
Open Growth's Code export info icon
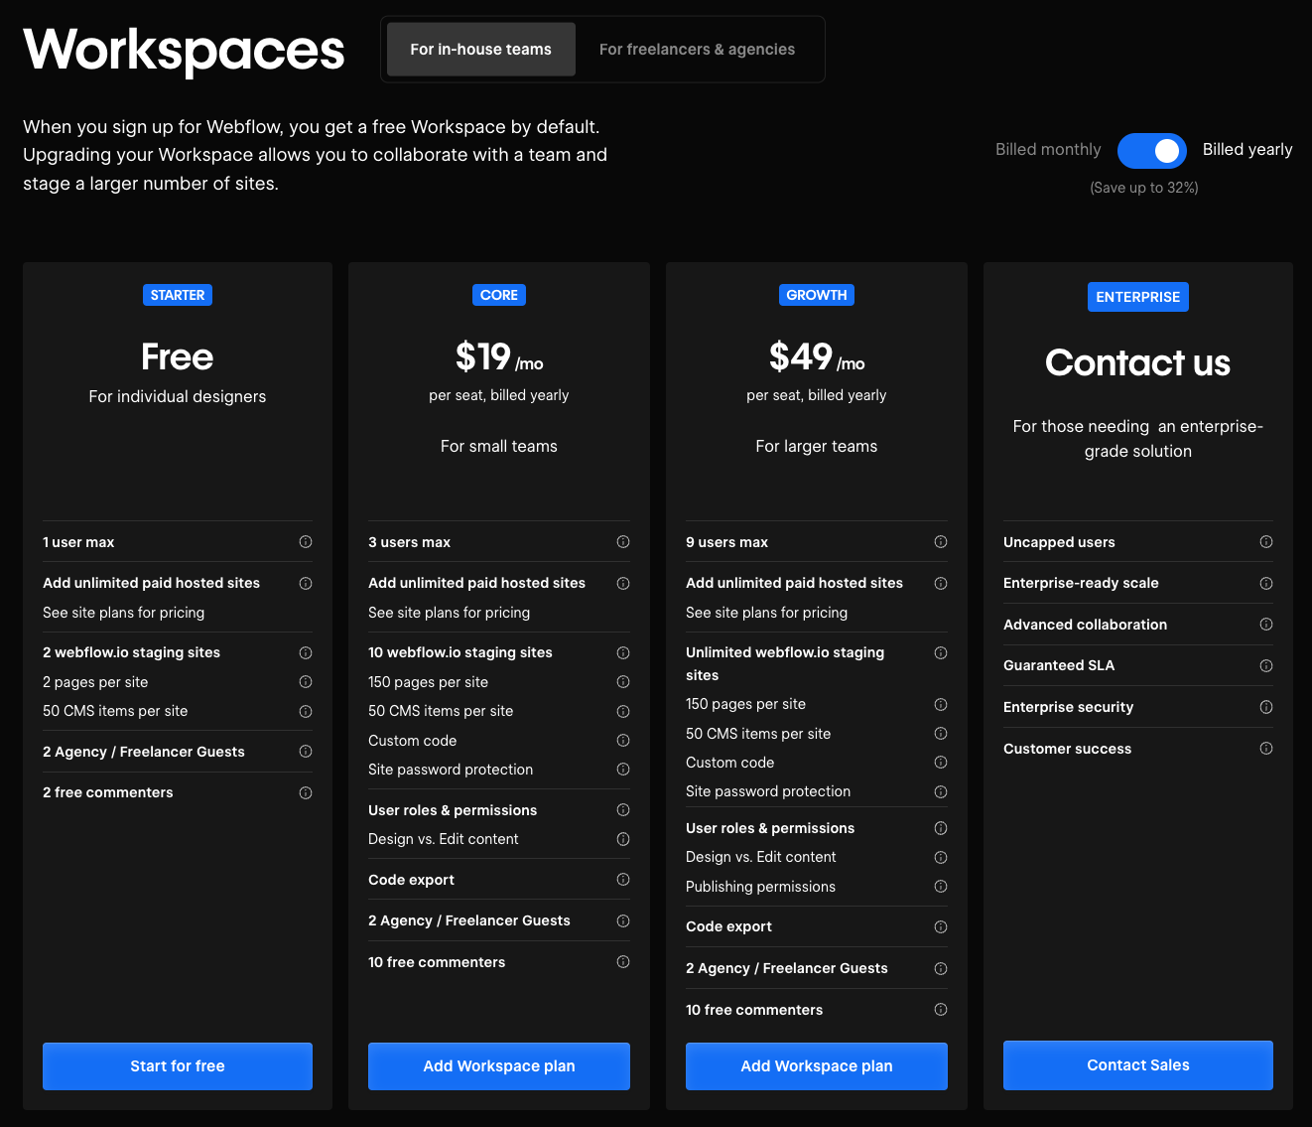coord(941,927)
